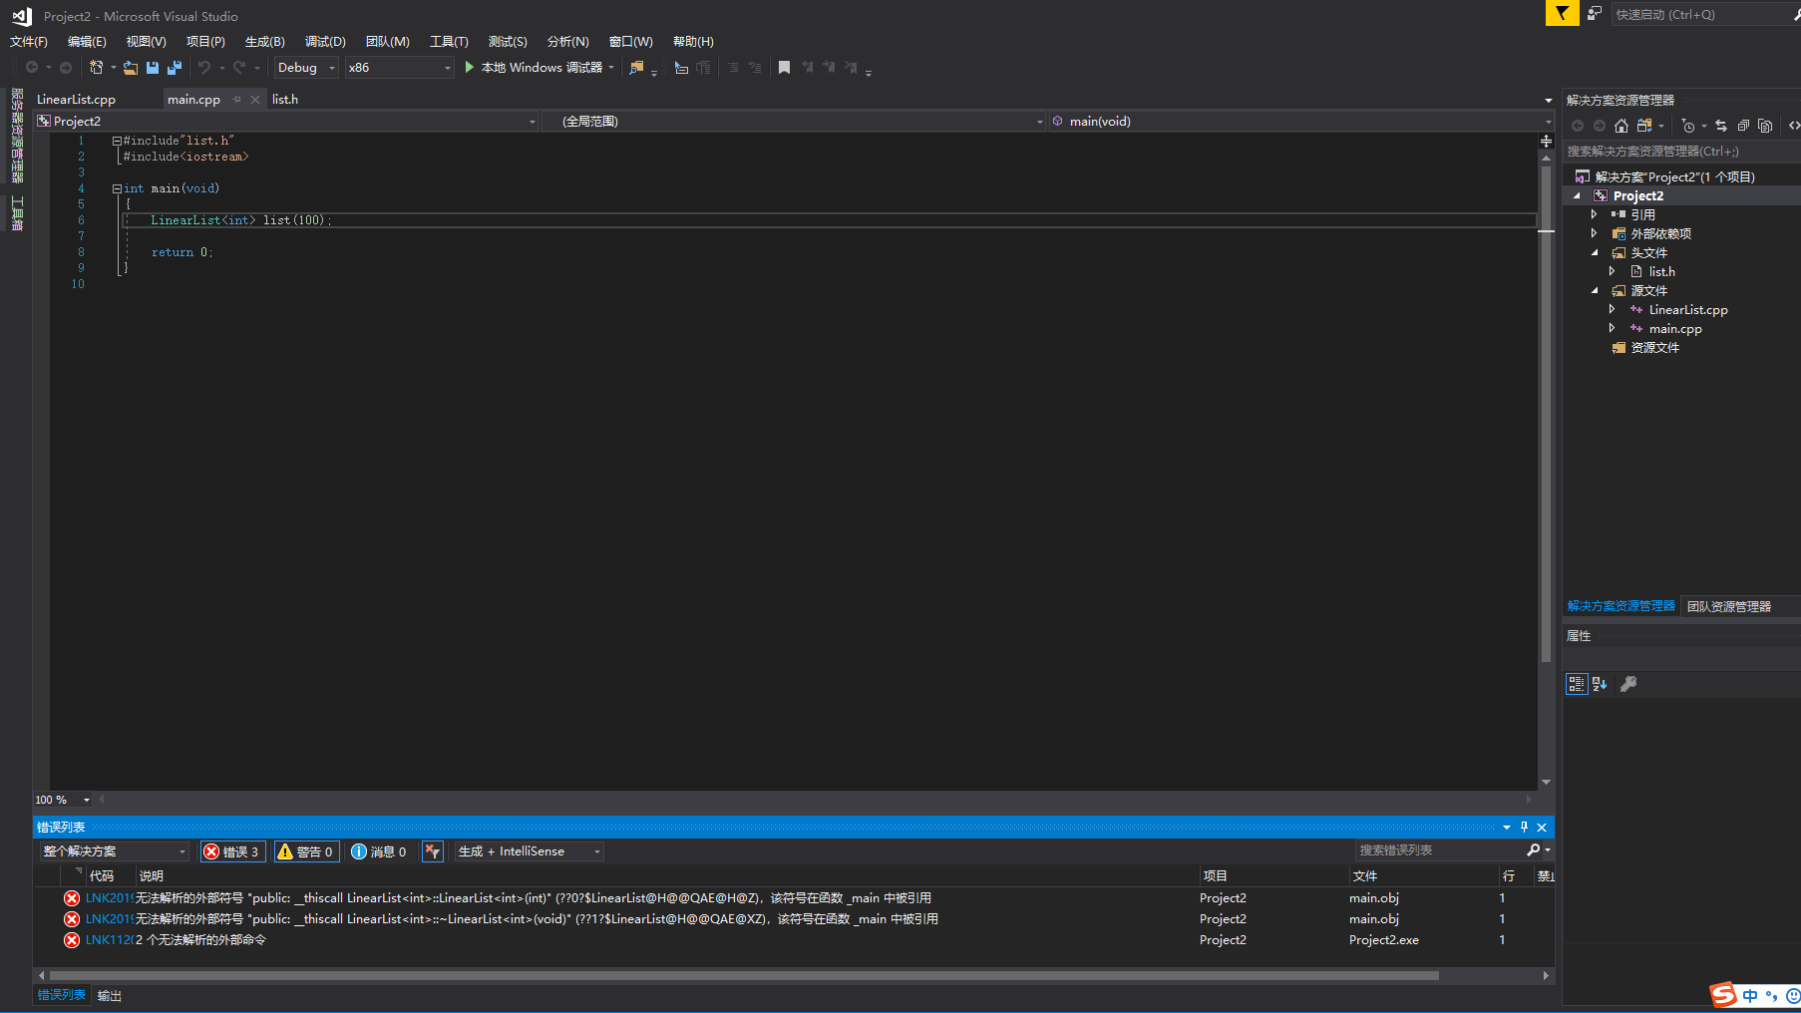
Task: Collapse the 源文件 folder
Action: pyautogui.click(x=1595, y=290)
